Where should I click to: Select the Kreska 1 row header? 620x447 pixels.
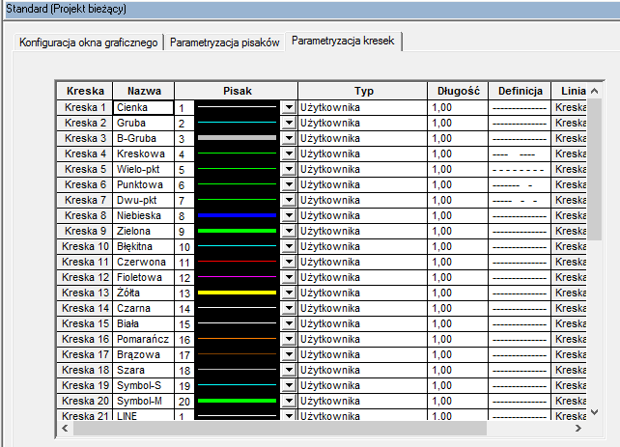(85, 107)
